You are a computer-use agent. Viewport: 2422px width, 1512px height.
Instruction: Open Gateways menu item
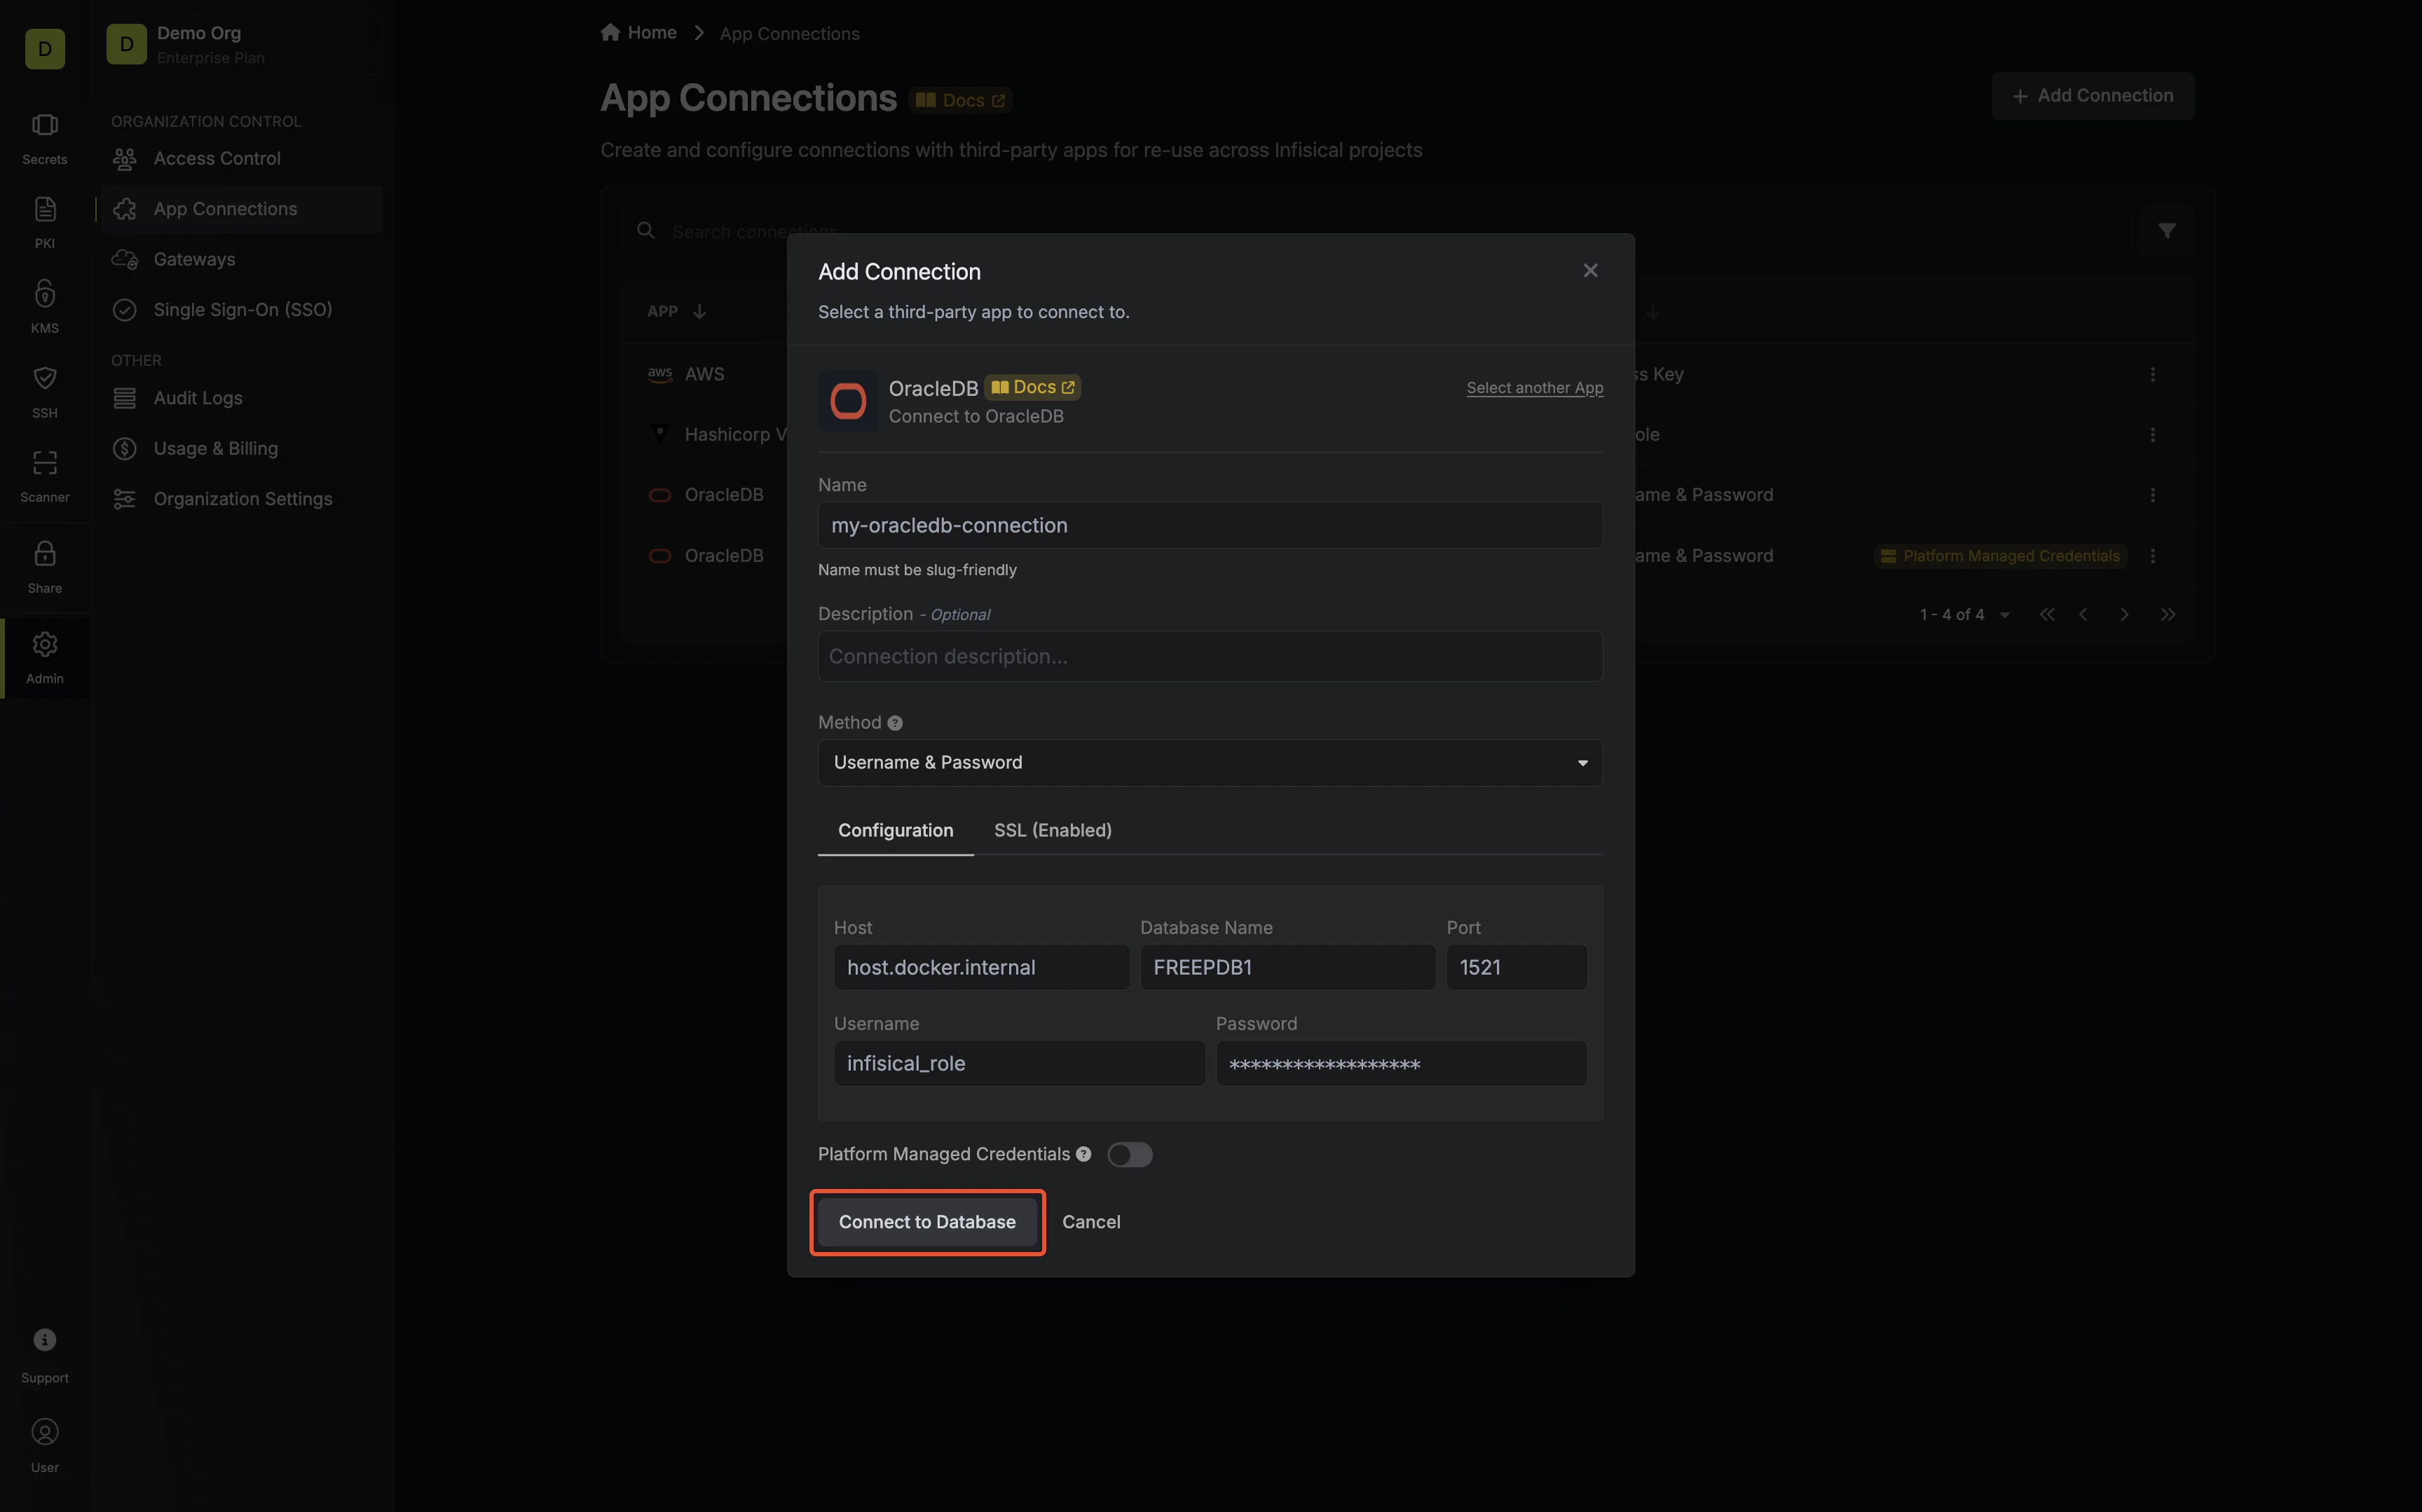tap(241, 259)
